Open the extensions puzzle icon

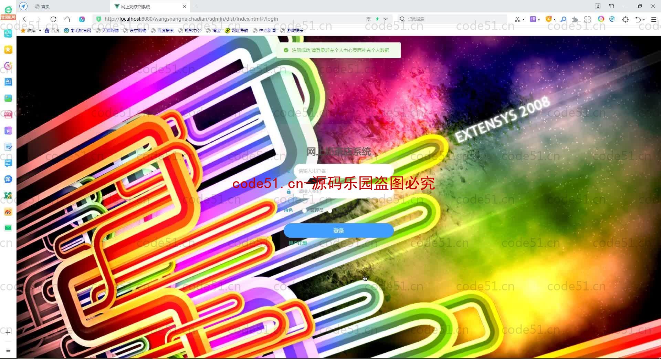[575, 19]
